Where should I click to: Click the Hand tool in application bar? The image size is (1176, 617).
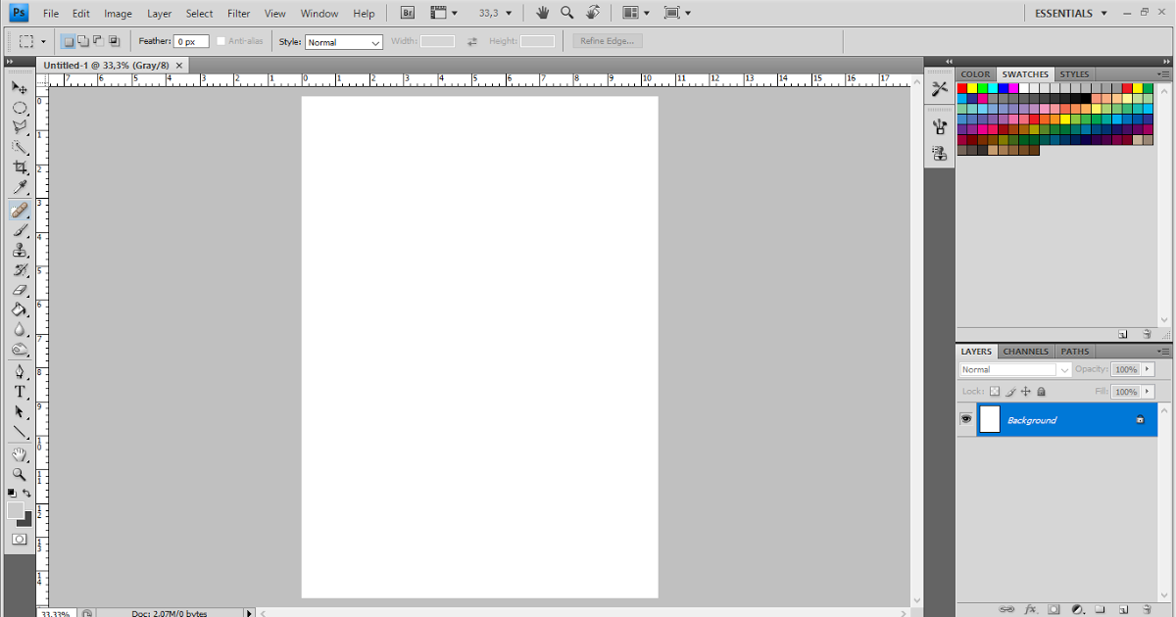pyautogui.click(x=543, y=13)
